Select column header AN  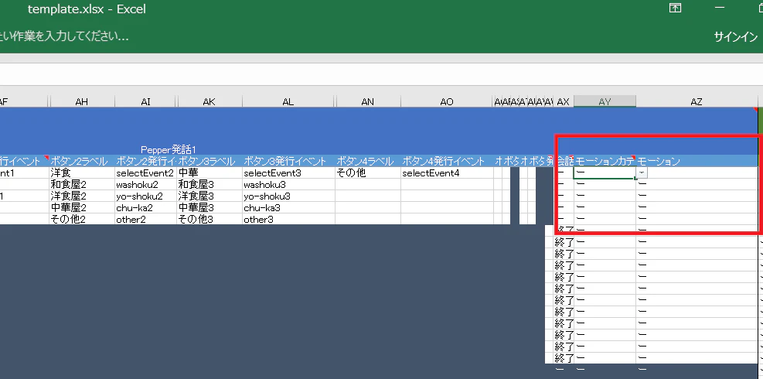tap(368, 101)
